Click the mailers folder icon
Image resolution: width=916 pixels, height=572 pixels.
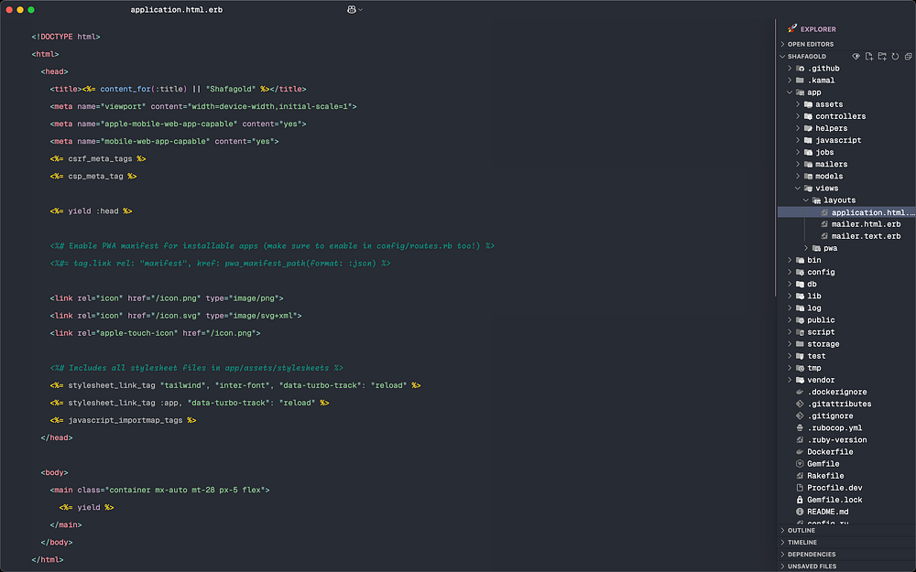point(809,164)
